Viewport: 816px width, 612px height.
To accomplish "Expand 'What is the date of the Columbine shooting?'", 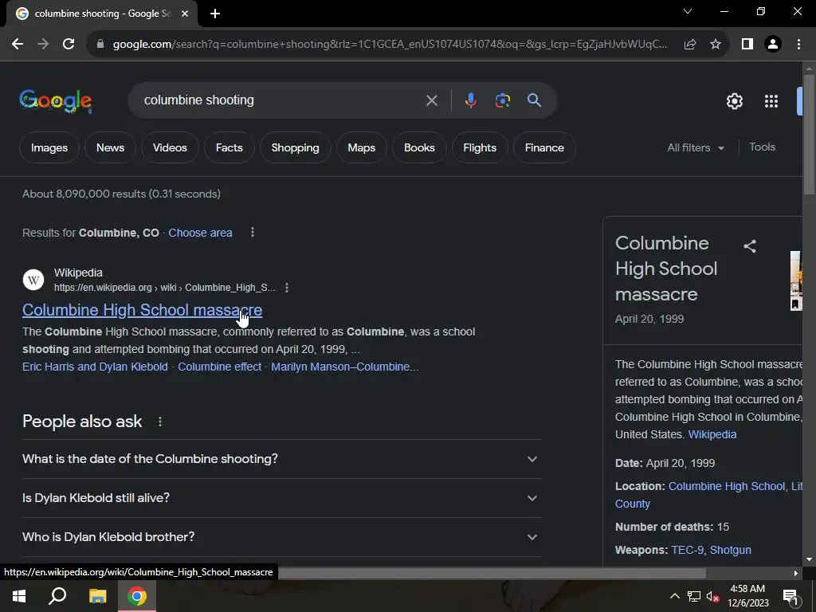I will (x=282, y=459).
